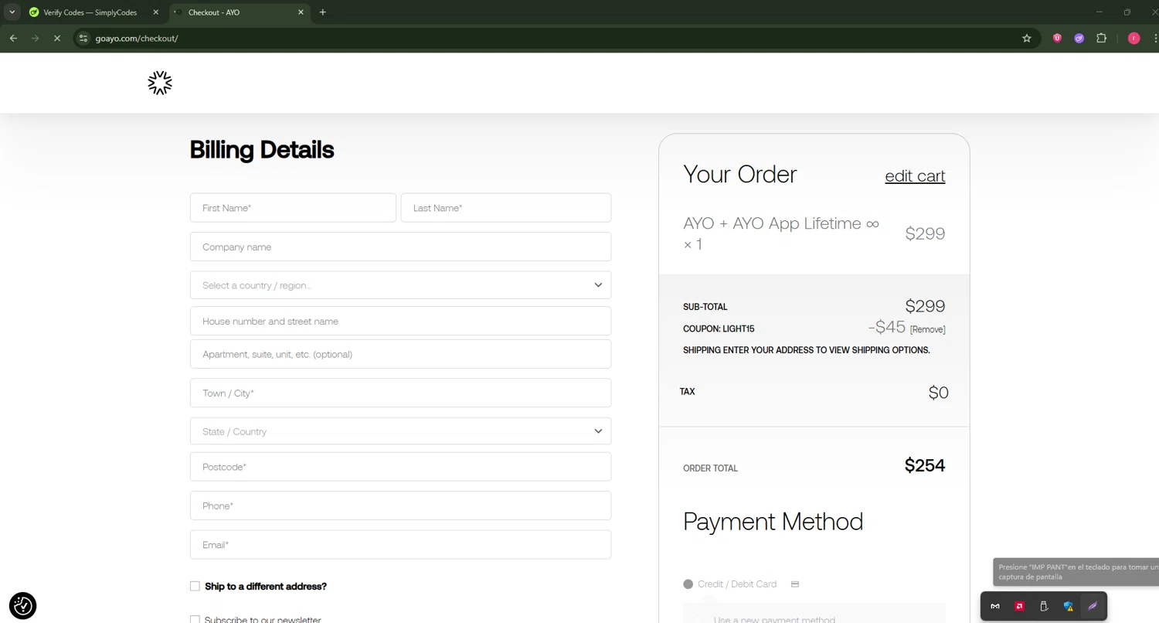Bookmark this page with the star icon
Screen dimensions: 1159x623
coord(1027,38)
